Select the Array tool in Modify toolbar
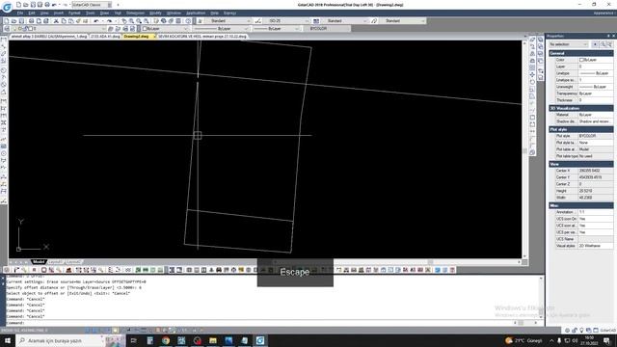 pyautogui.click(x=533, y=67)
